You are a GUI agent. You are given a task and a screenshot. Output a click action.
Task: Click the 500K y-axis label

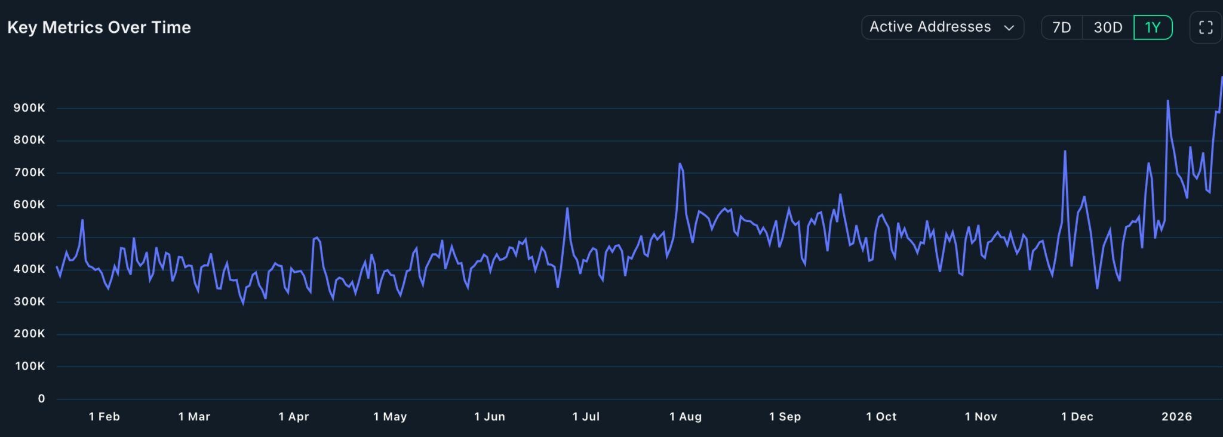pyautogui.click(x=29, y=237)
